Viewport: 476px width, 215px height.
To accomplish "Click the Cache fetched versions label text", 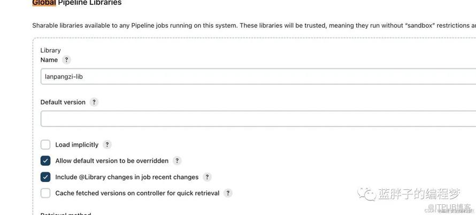I will (137, 193).
